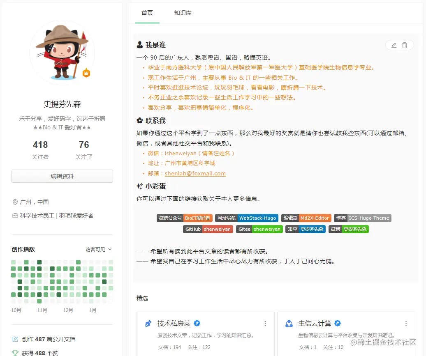Open the 网址导航 WebStack-Hugo badge
The height and width of the screenshot is (356, 426).
click(247, 218)
